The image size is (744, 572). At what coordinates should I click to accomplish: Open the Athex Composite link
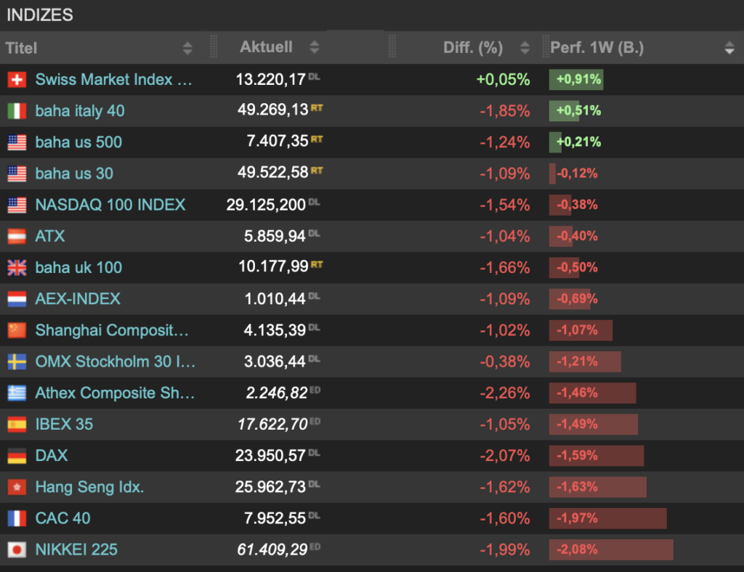(115, 393)
